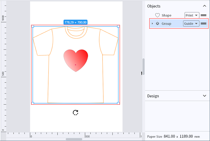Click the bottom-right selection corner handle
This screenshot has width=210, height=141.
(118, 103)
